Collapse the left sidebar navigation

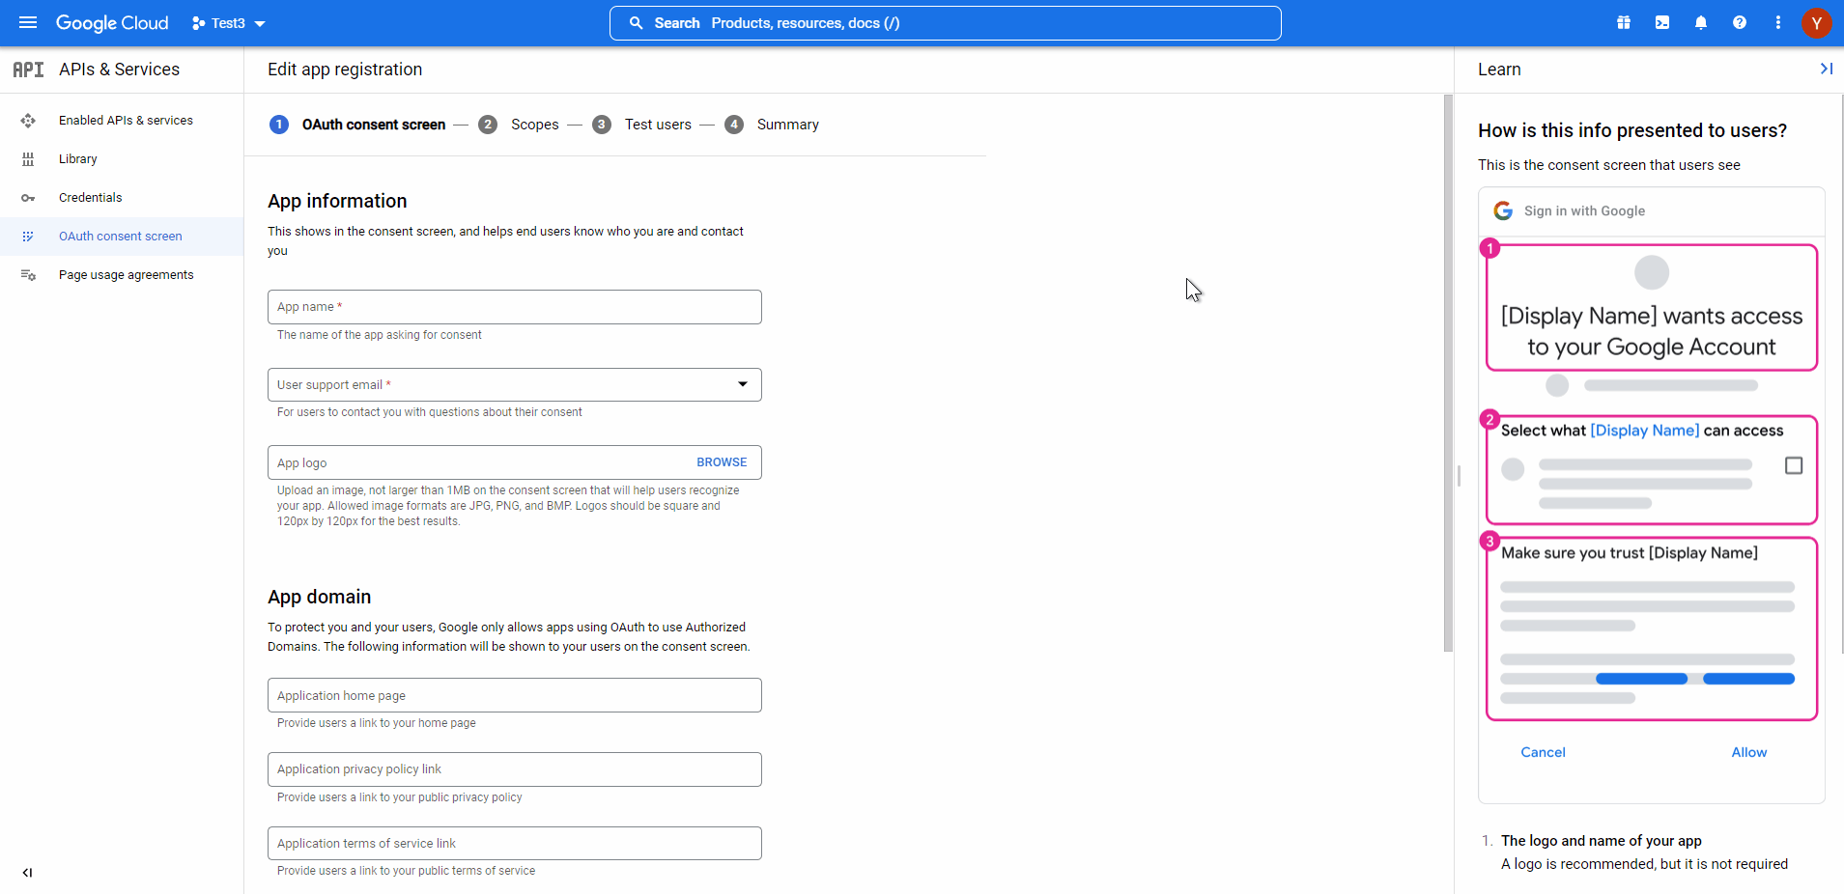coord(27,873)
